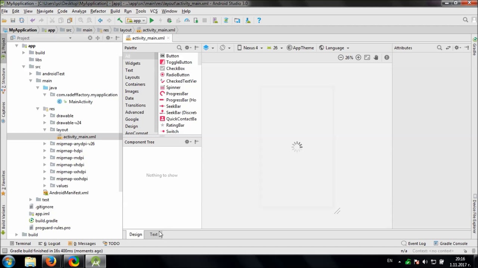The height and width of the screenshot is (268, 478).
Task: Expand the androidTest folder
Action: pos(31,74)
